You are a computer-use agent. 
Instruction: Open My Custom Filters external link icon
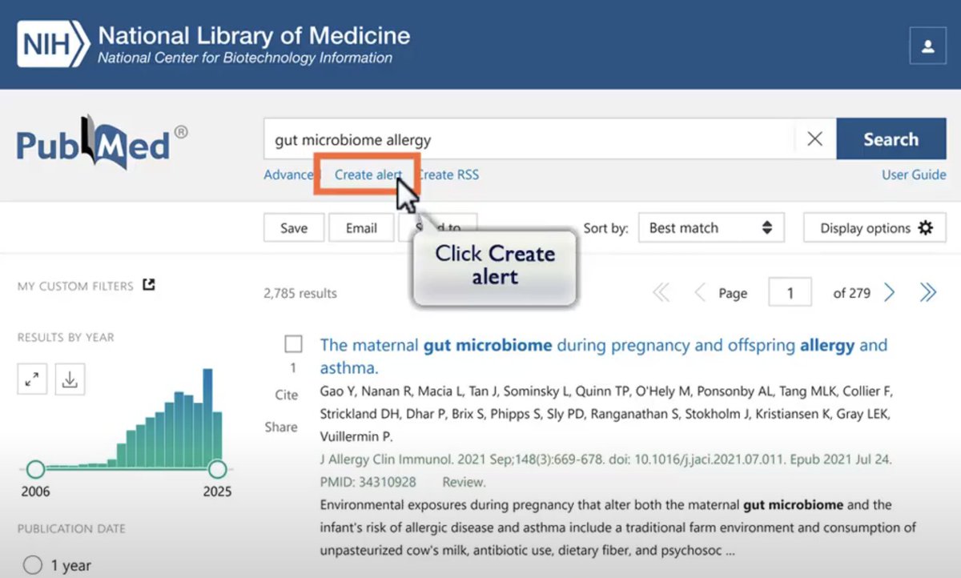[148, 284]
